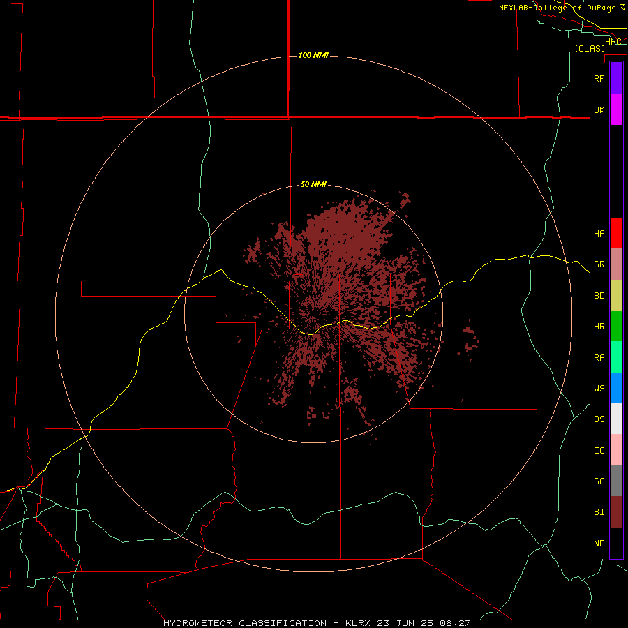Select the GR pinkish legend swatch

click(x=616, y=264)
